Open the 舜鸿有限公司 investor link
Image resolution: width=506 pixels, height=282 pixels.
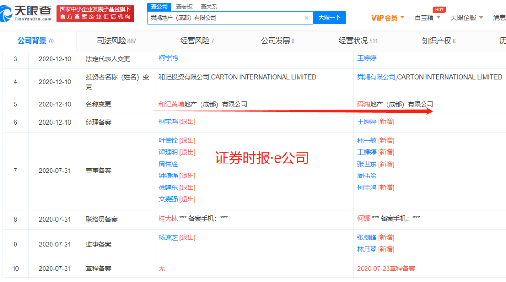coord(376,77)
